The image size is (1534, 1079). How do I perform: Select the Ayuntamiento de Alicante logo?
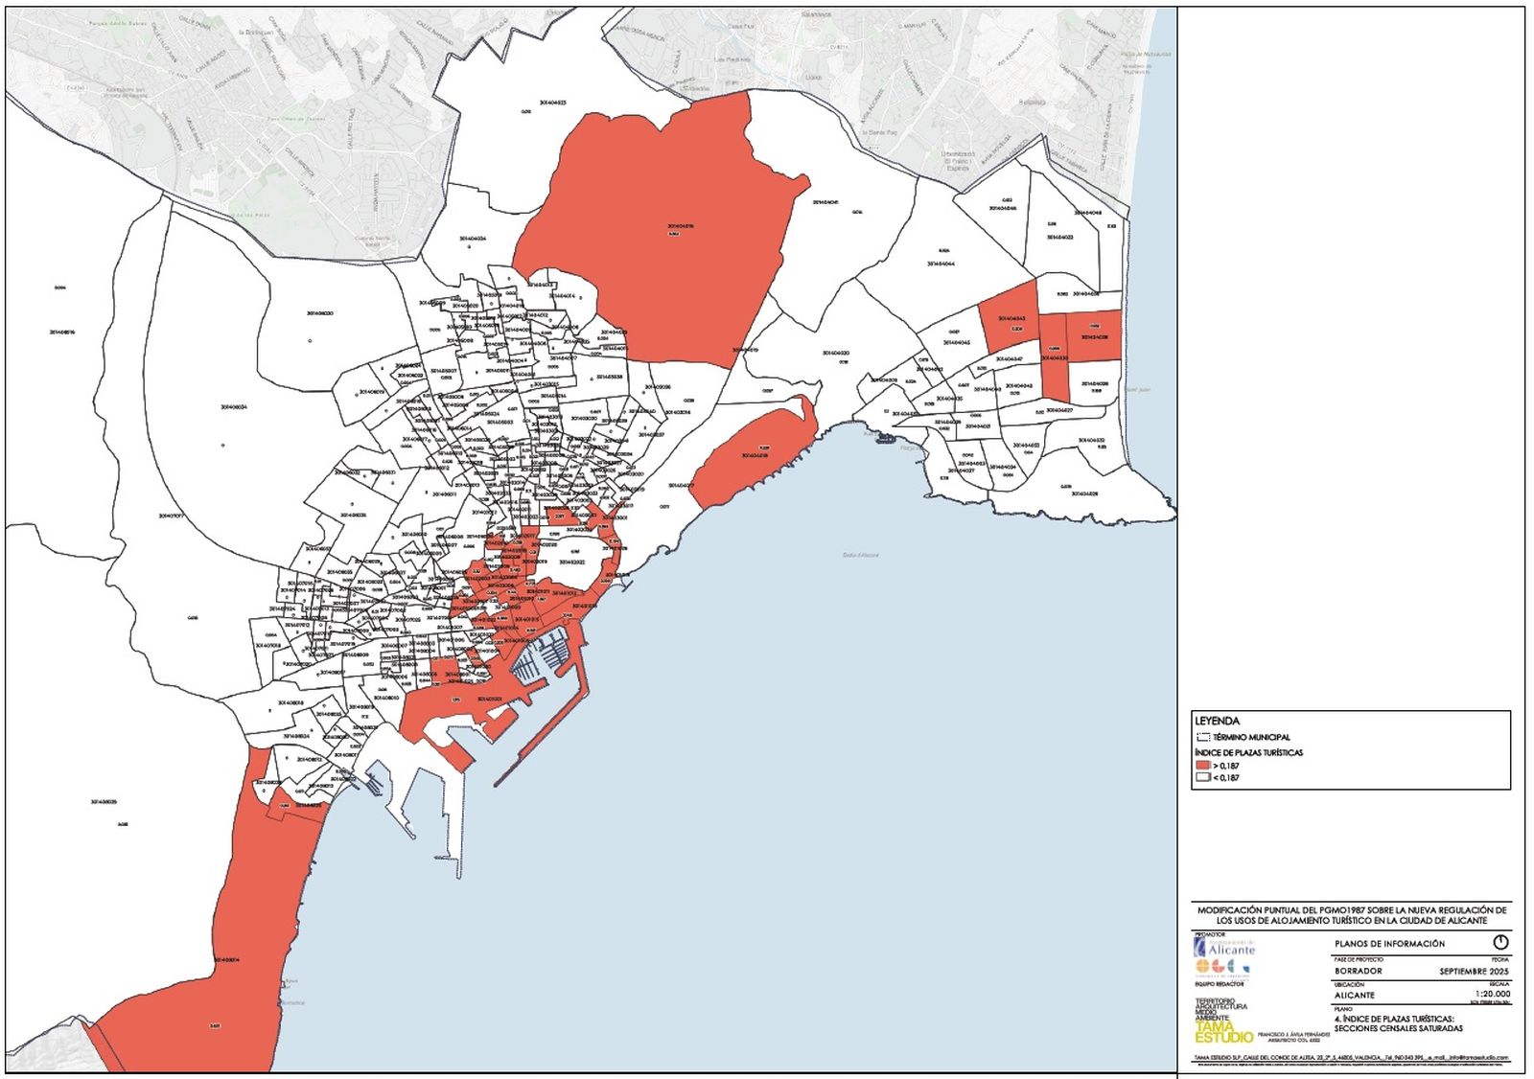pyautogui.click(x=1224, y=946)
